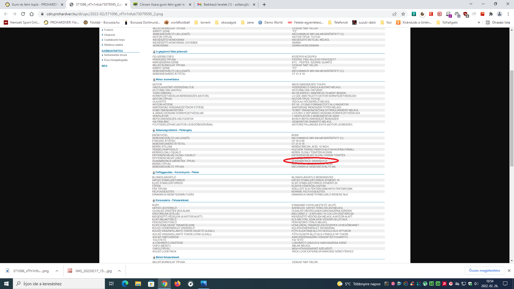
Task: Show hidden bookmarks overflow chevron
Action: (x=479, y=22)
